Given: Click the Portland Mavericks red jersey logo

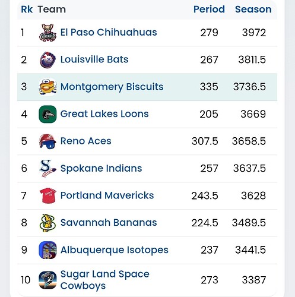Looking at the screenshot, I should click(x=47, y=195).
